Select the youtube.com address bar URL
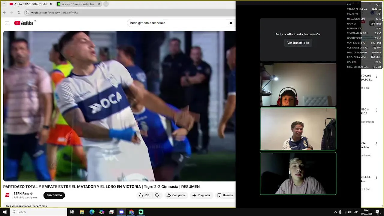This screenshot has height=216, width=384. click(x=55, y=13)
